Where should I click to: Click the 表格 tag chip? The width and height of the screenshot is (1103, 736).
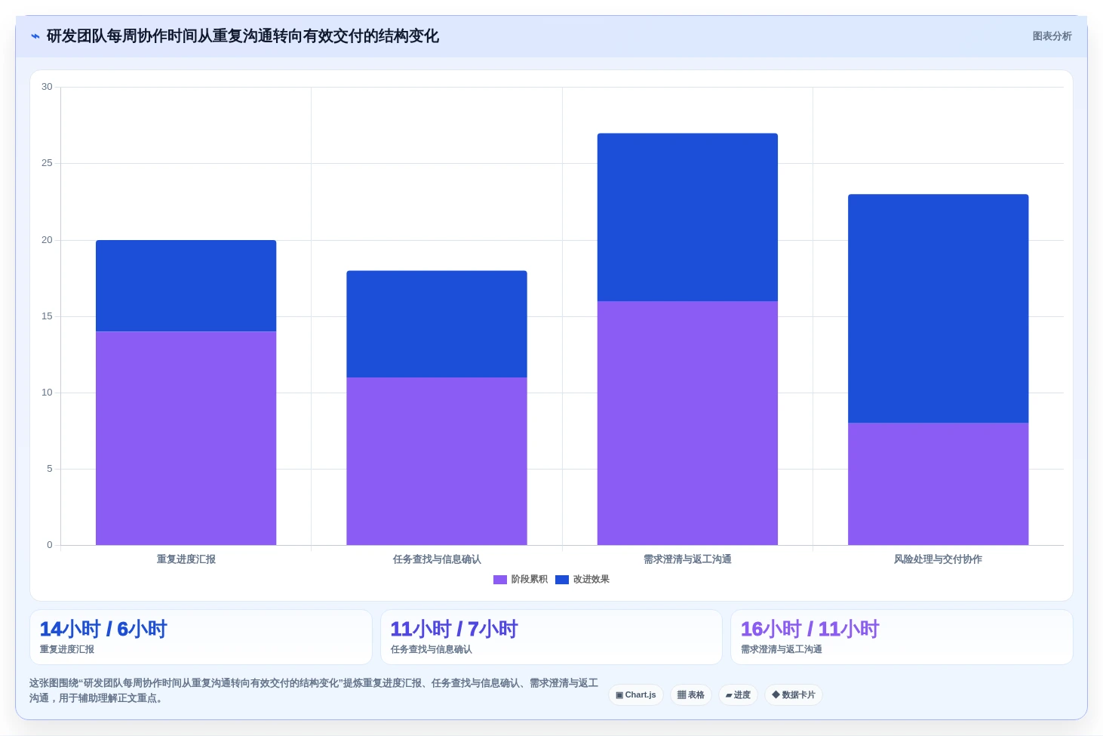pos(691,695)
